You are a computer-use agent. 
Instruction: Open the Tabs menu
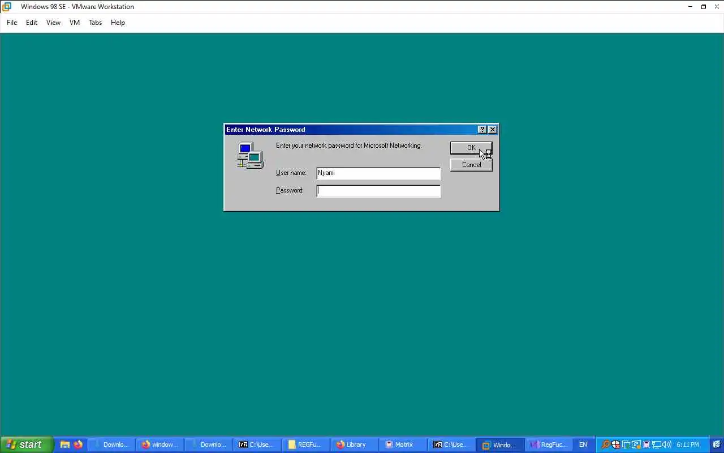click(95, 23)
